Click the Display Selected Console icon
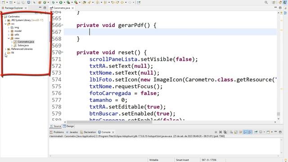The image size is (288, 162). coord(261,132)
